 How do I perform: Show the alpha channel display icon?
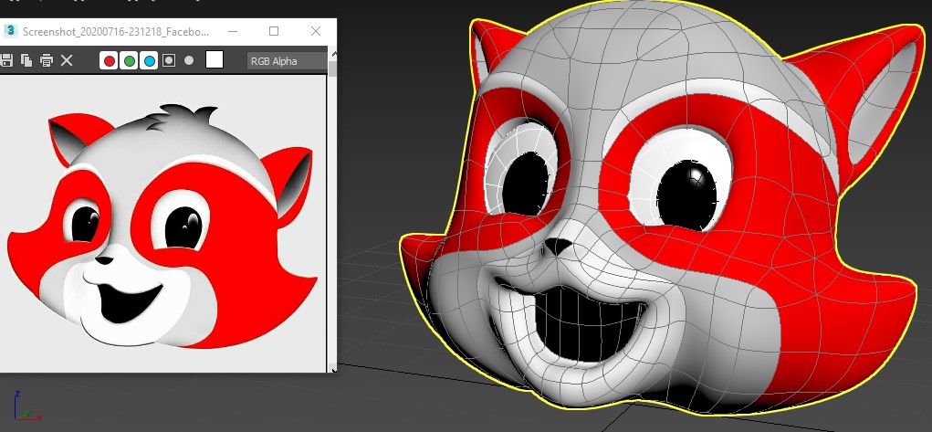pyautogui.click(x=169, y=60)
